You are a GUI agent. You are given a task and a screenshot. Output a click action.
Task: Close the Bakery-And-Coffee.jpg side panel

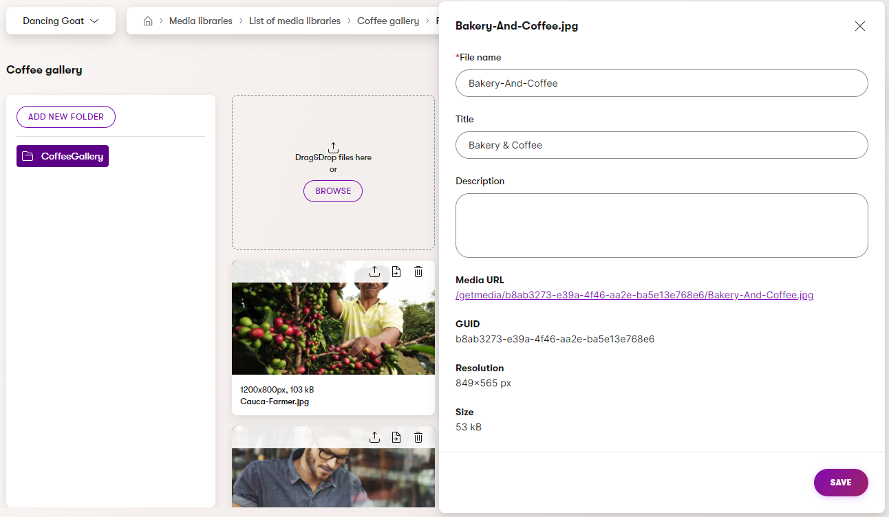point(859,26)
